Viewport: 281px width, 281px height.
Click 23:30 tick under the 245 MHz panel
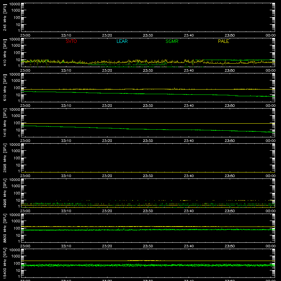148,35
